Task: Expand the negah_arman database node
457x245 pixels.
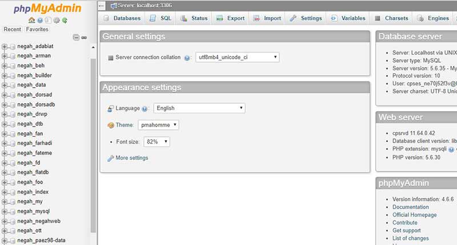Action: [x=5, y=56]
